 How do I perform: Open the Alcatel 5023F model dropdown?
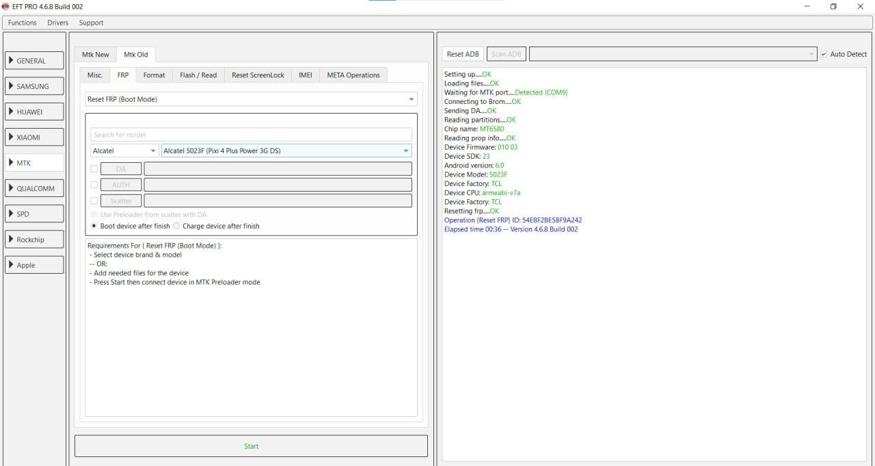click(286, 151)
